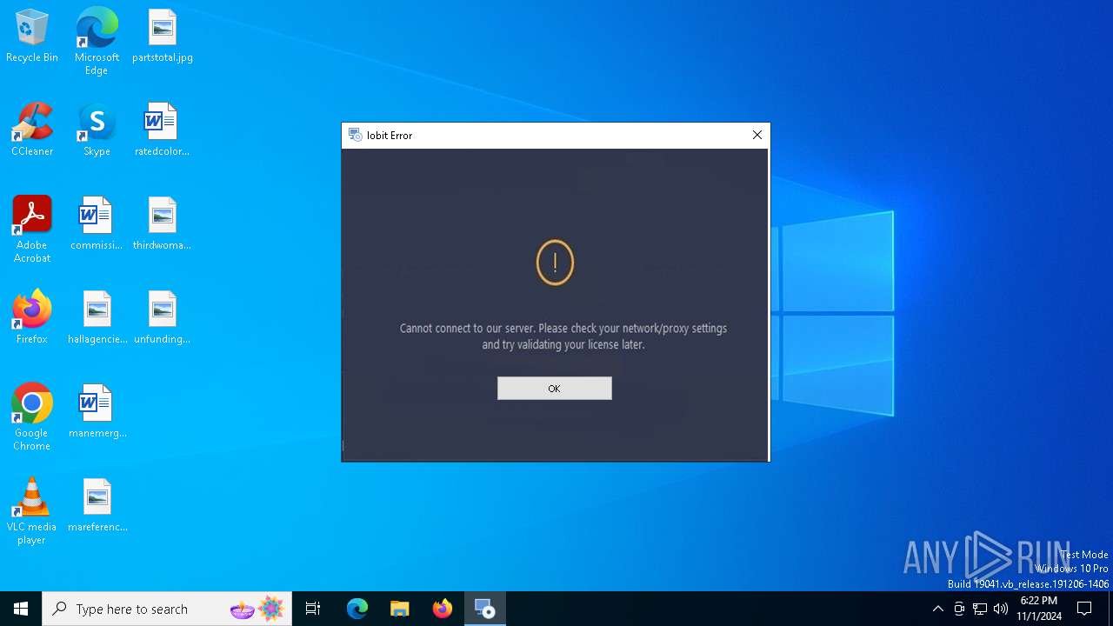Open the Windows Start menu
Image resolution: width=1113 pixels, height=626 pixels.
pos(21,609)
